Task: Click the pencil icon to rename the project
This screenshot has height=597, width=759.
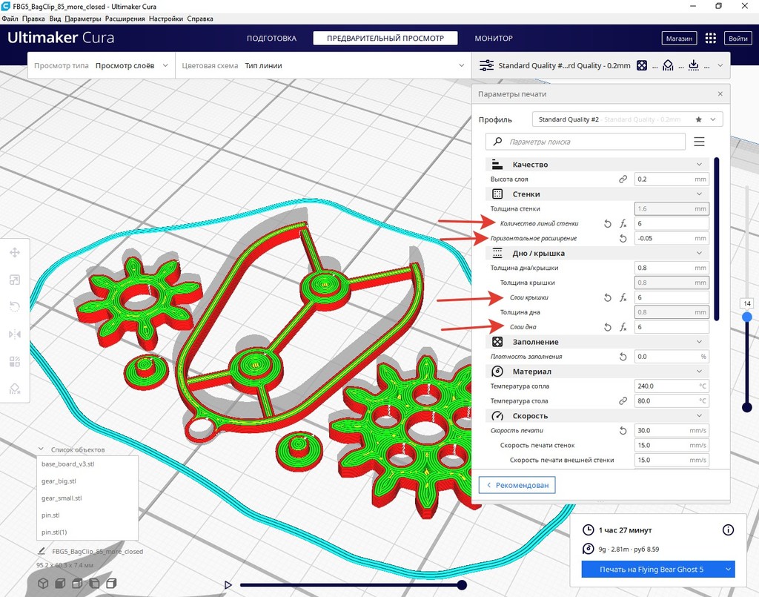Action: pos(42,551)
